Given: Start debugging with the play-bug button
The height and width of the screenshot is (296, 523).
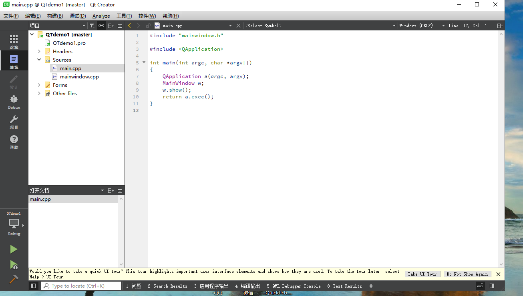Looking at the screenshot, I should click(x=14, y=265).
